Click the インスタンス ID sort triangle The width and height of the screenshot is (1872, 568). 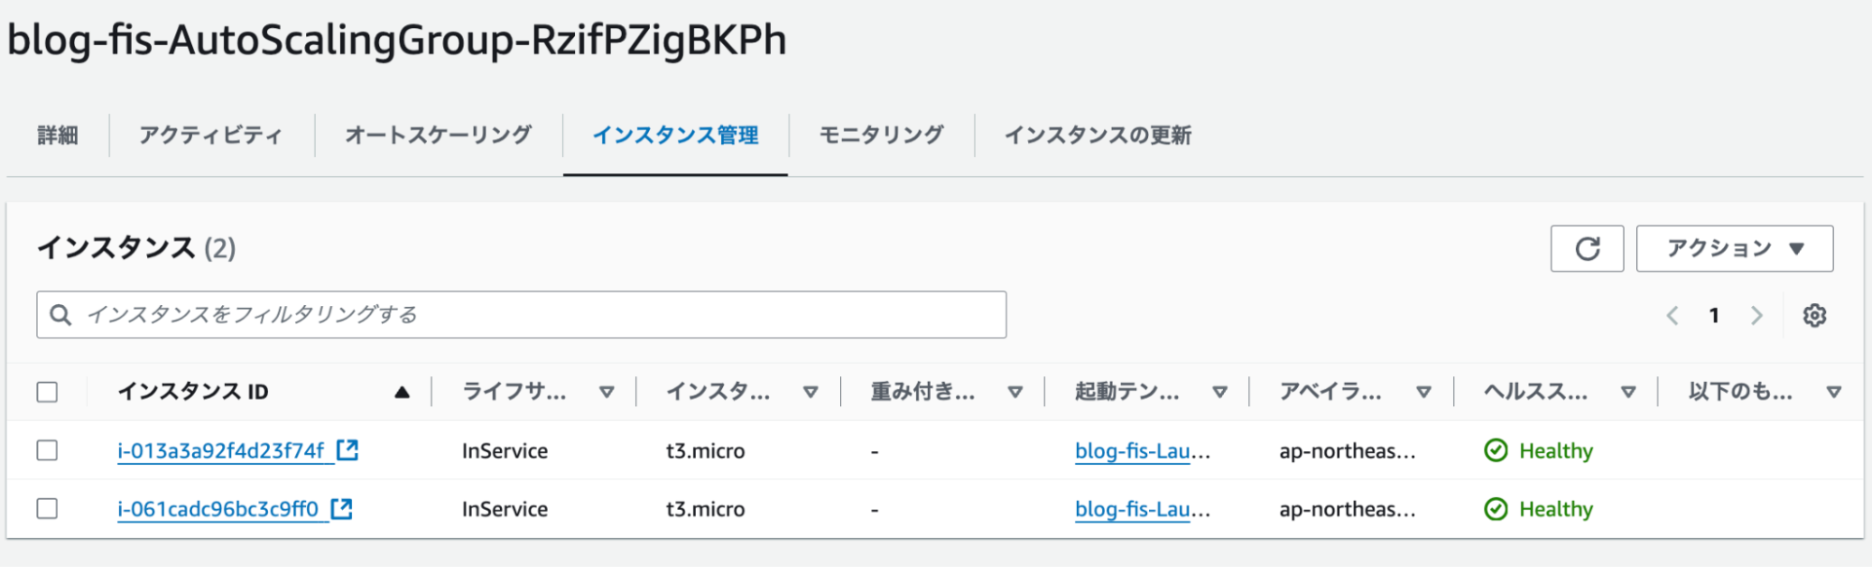pos(401,392)
